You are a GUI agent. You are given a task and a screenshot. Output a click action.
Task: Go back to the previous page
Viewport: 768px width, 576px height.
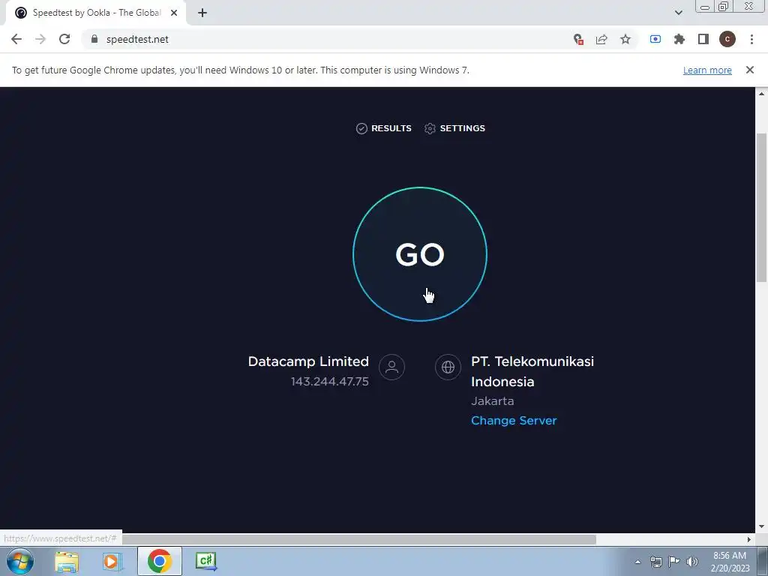[x=16, y=39]
